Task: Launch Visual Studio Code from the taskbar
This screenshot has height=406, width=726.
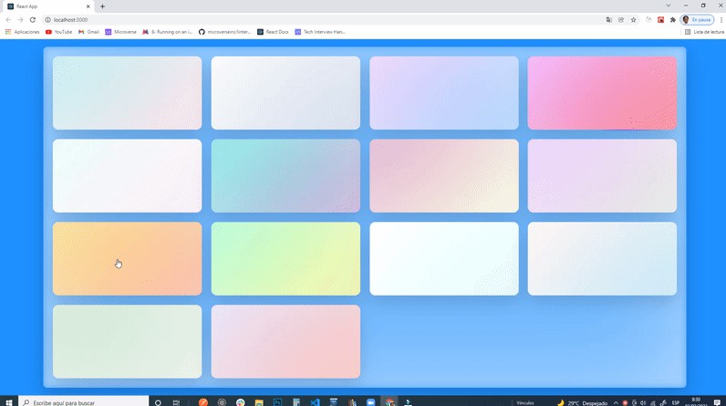Action: [315, 401]
